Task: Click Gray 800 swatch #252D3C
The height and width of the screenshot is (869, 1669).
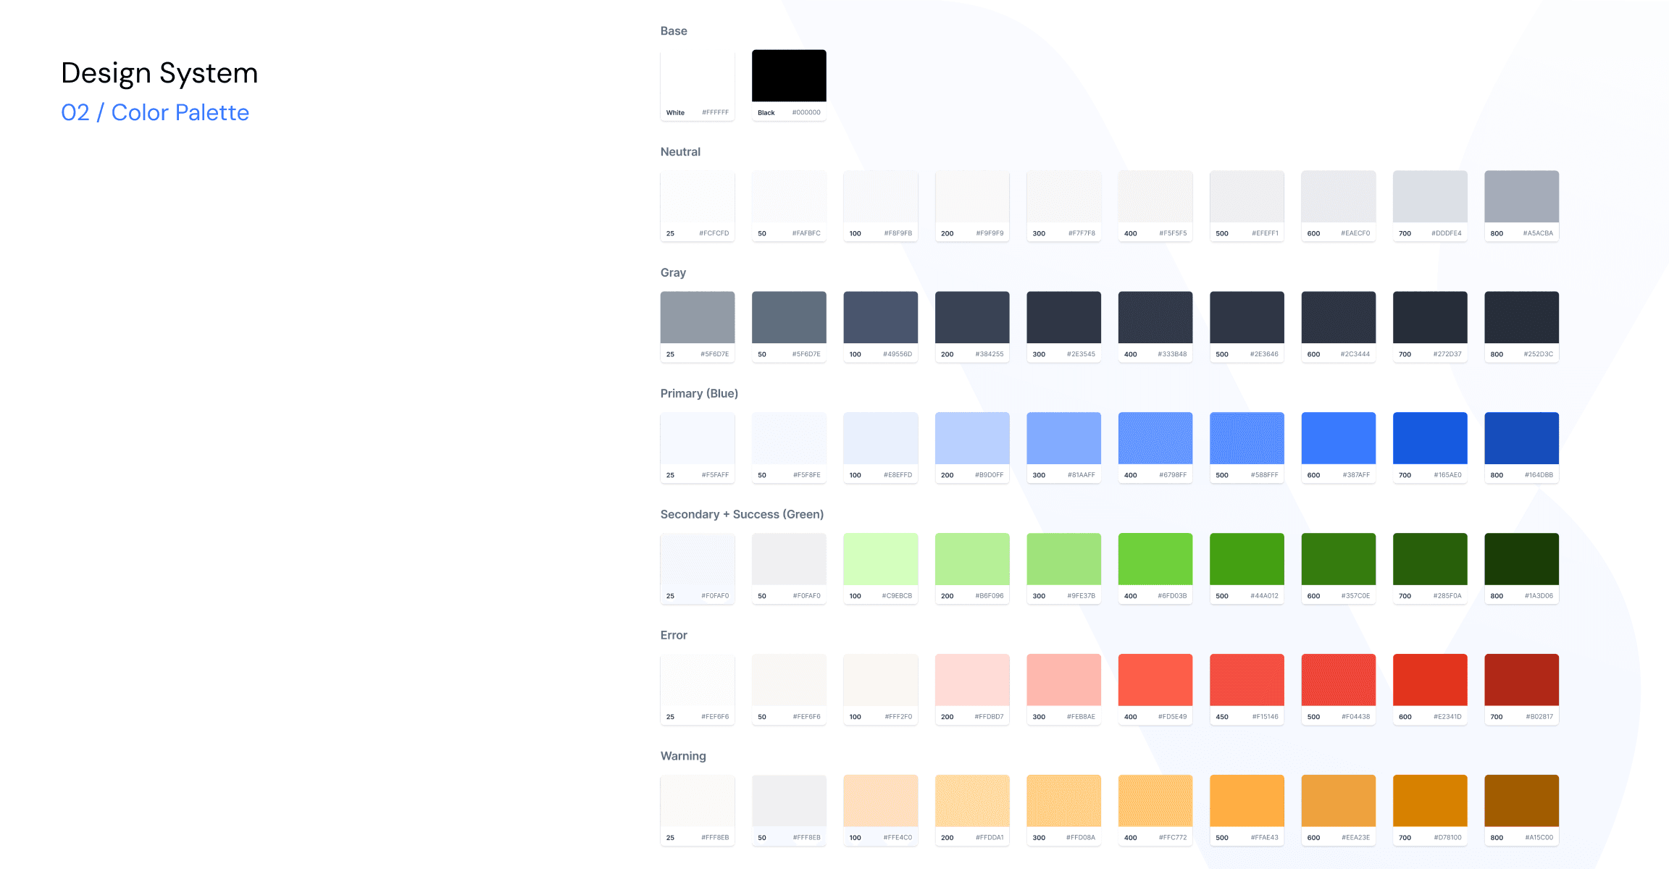Action: pyautogui.click(x=1521, y=318)
